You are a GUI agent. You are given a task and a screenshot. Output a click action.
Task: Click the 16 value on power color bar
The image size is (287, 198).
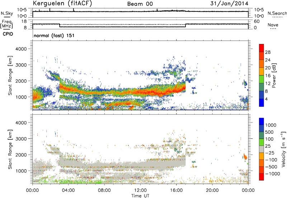pos(268,75)
